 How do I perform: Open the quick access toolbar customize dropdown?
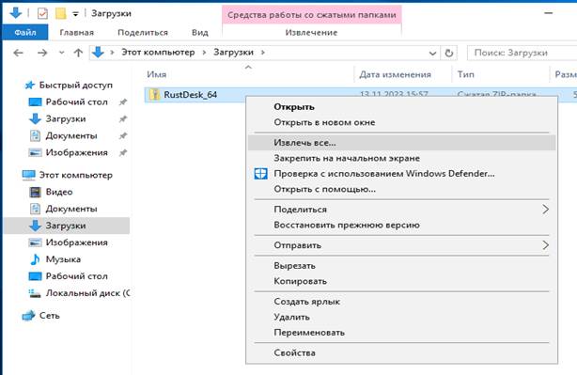point(75,14)
